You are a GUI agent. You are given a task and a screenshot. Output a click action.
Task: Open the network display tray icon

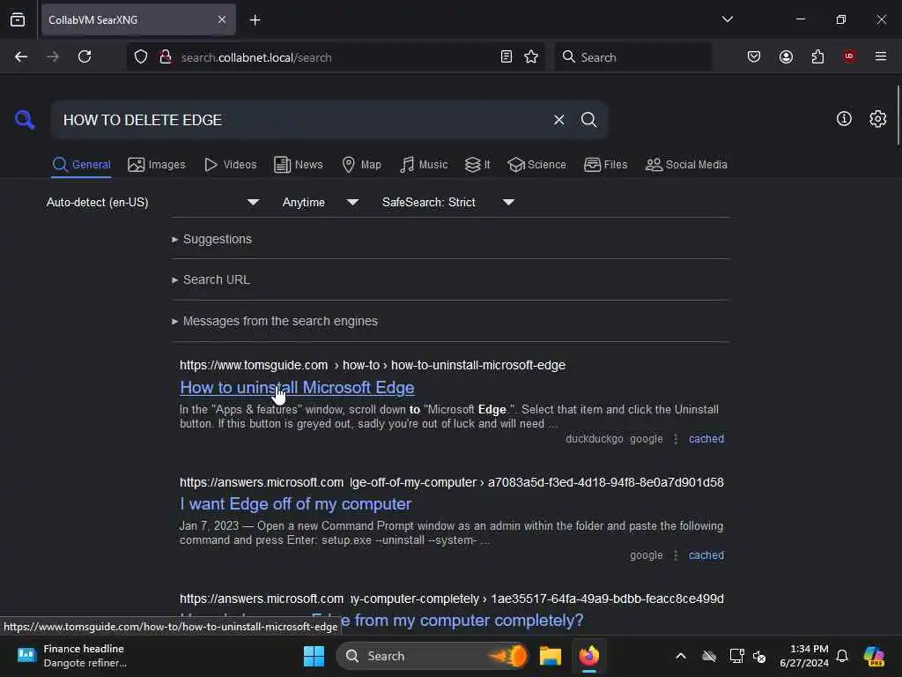(736, 656)
